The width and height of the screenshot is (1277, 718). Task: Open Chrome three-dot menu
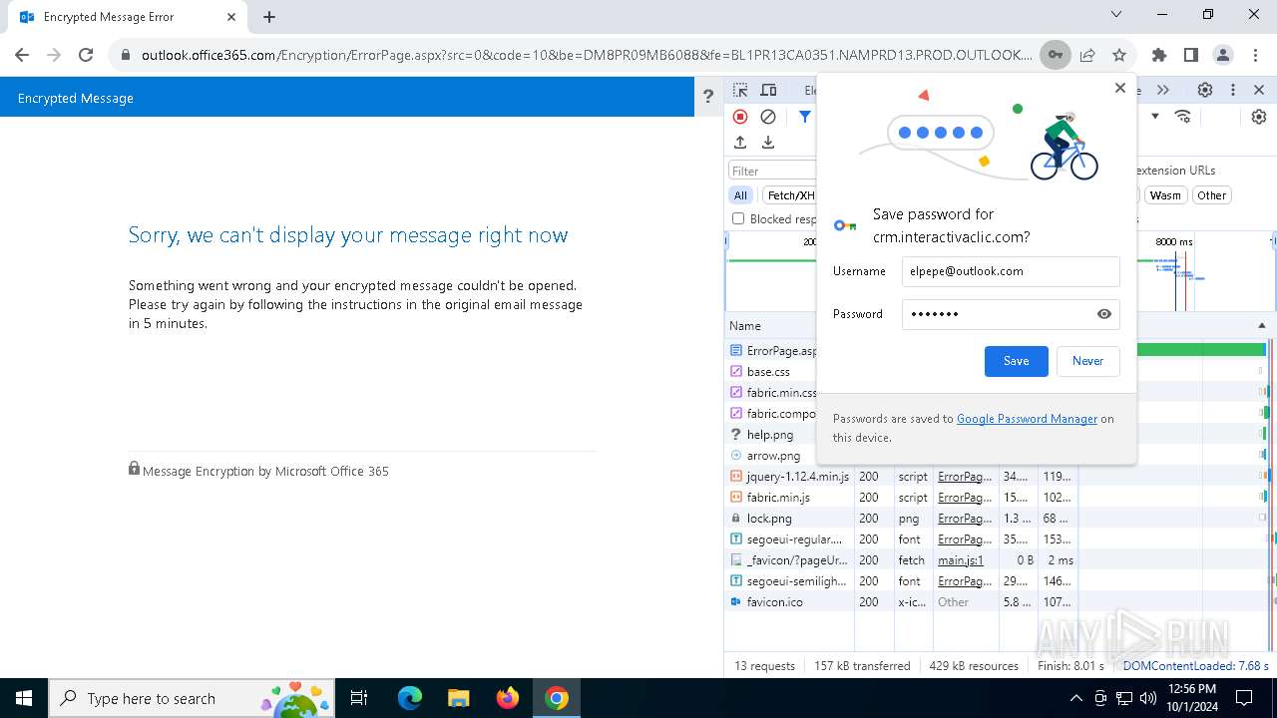1254,55
